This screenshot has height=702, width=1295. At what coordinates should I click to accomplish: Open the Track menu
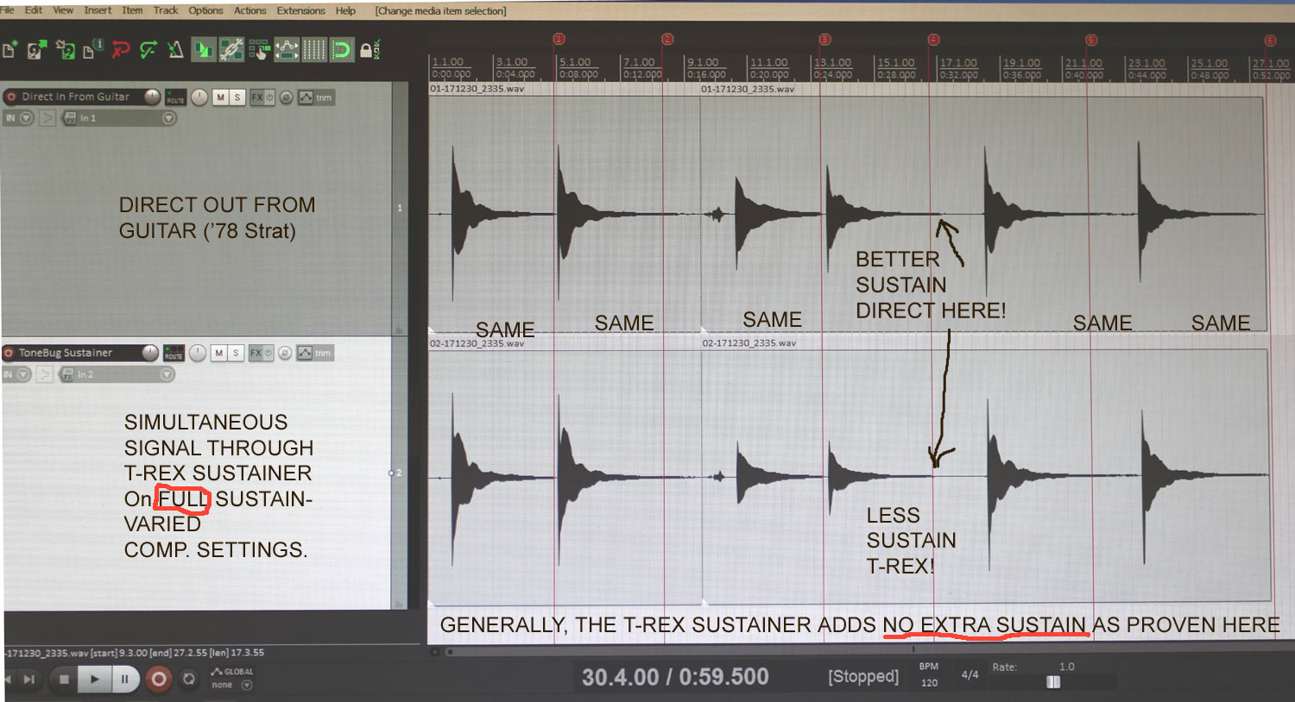click(166, 10)
